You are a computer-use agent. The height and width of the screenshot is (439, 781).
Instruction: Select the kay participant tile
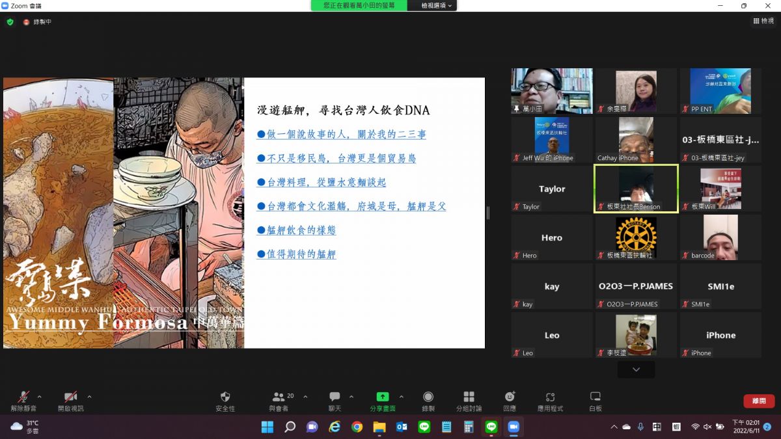click(552, 286)
